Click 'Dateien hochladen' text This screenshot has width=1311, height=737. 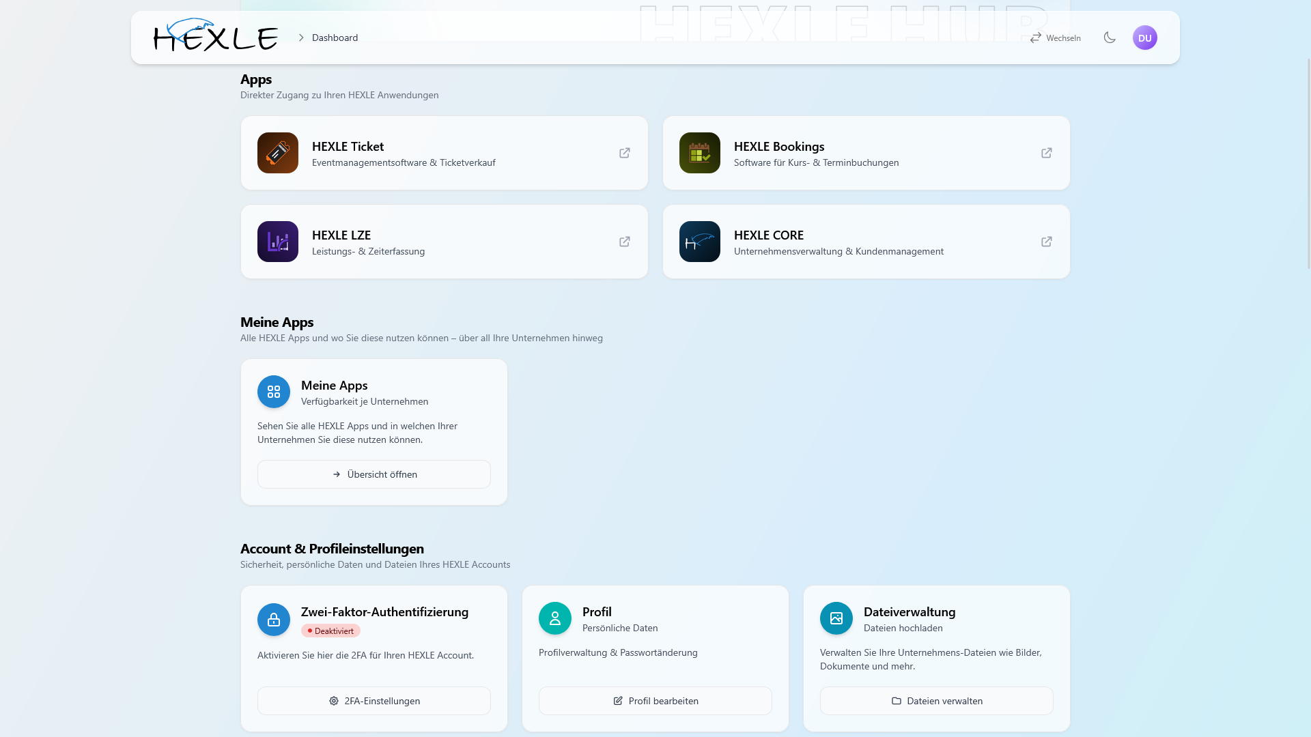click(903, 628)
